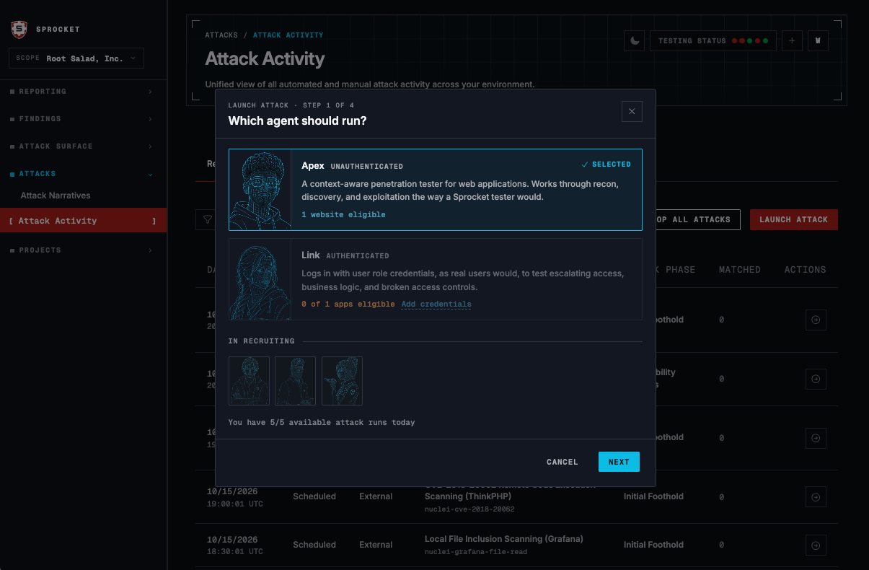Screen dimensions: 869x570
Task: Click the red Launch Attack button
Action: click(x=794, y=220)
